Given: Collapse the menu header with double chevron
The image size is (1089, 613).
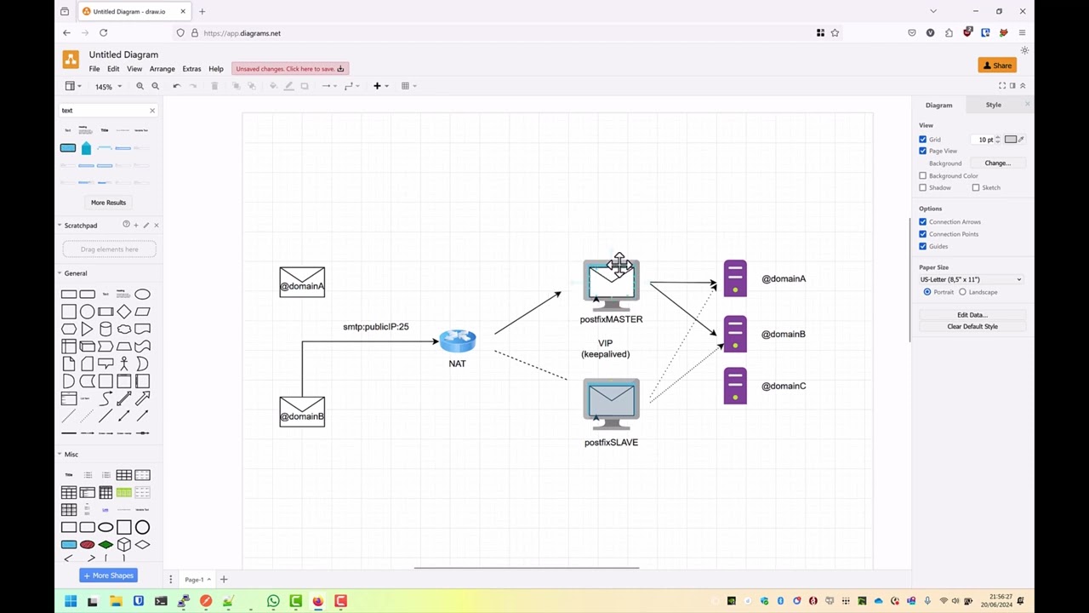Looking at the screenshot, I should click(x=1023, y=85).
